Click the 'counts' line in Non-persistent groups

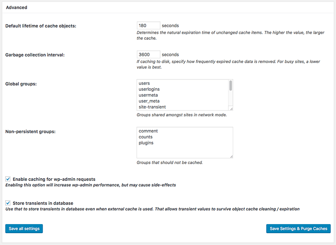[146, 137]
